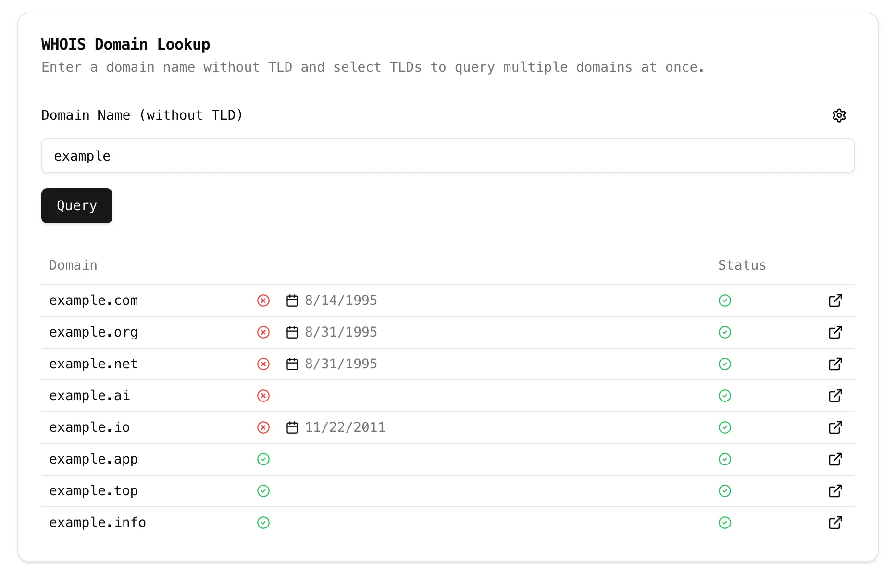Click the green availability icon for example.app

pos(263,459)
